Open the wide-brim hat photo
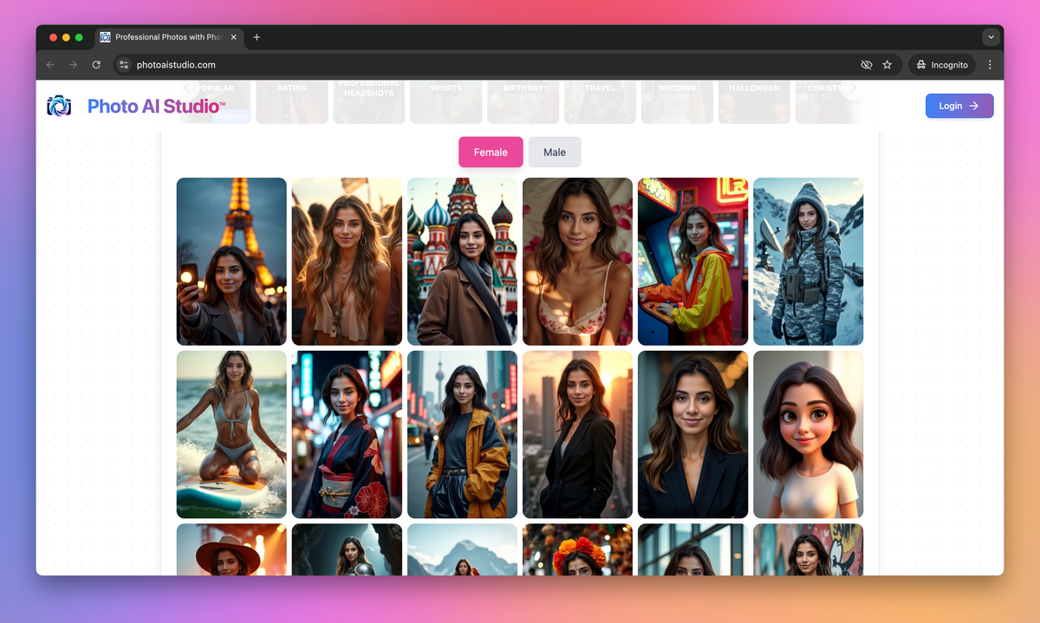This screenshot has width=1040, height=623. pos(231,549)
